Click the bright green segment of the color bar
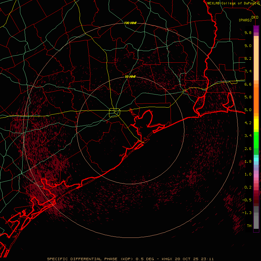Image resolution: width=261 pixels, height=261 pixels. 256,140
